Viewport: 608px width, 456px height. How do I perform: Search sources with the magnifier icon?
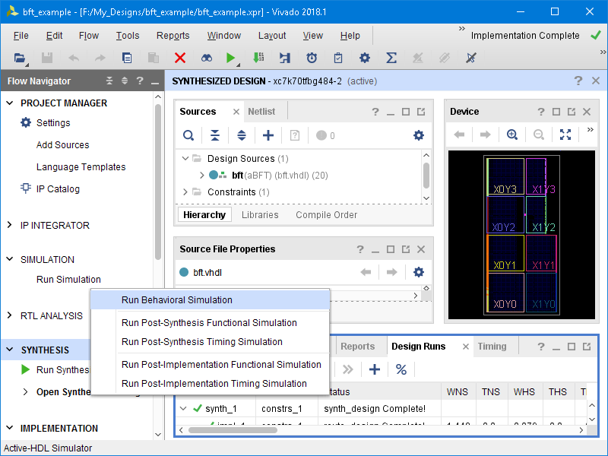[188, 135]
